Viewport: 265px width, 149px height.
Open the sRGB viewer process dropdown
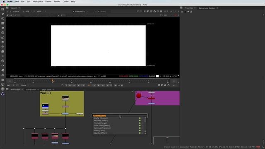[41, 11]
